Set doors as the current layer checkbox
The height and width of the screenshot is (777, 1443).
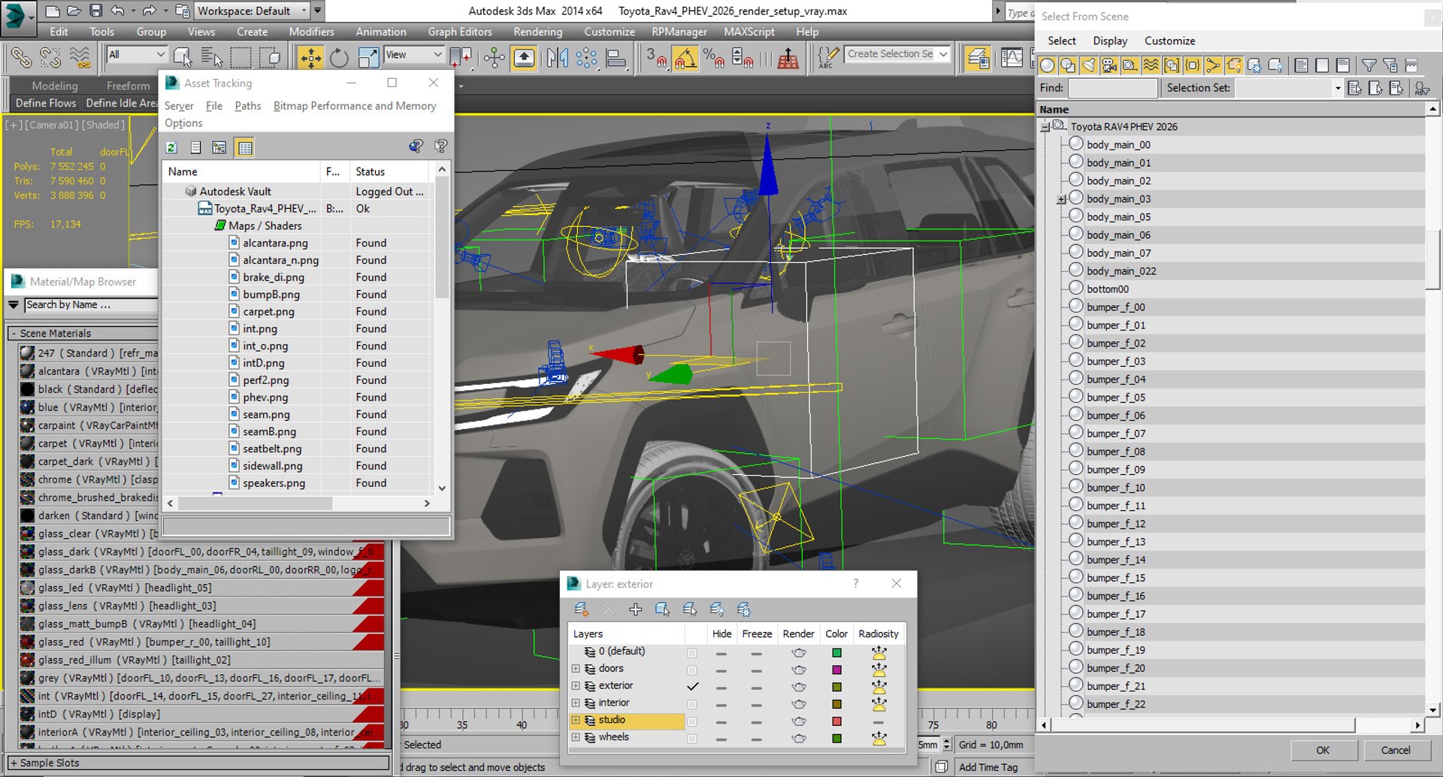click(692, 670)
